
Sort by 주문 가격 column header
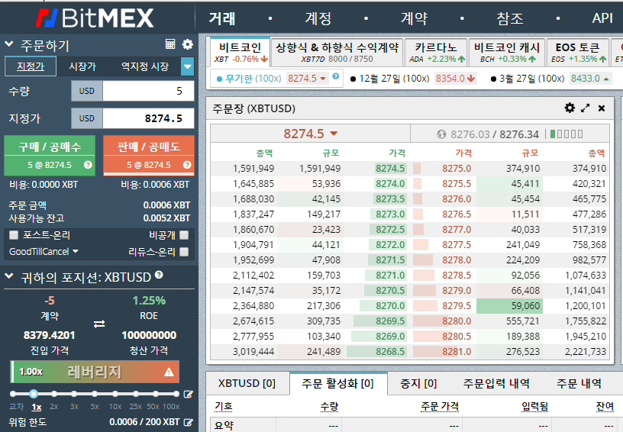(440, 406)
